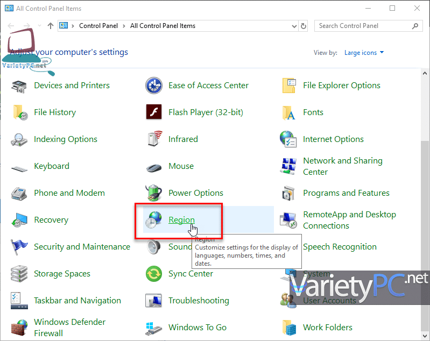The height and width of the screenshot is (341, 430).
Task: Open the Windows Defender Firewall icon
Action: coord(20,328)
